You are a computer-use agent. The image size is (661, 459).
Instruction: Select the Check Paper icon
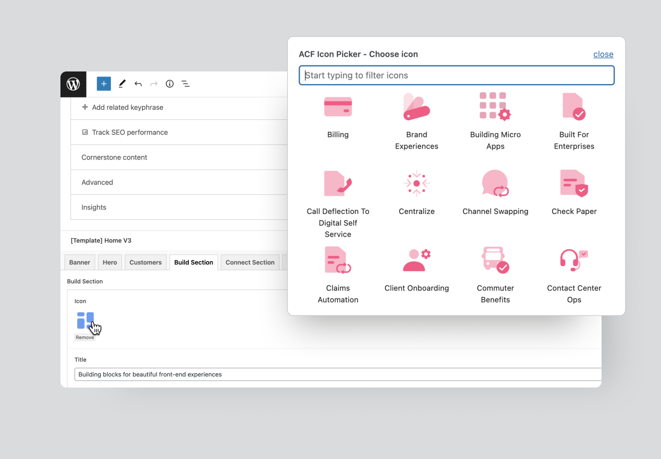[574, 183]
